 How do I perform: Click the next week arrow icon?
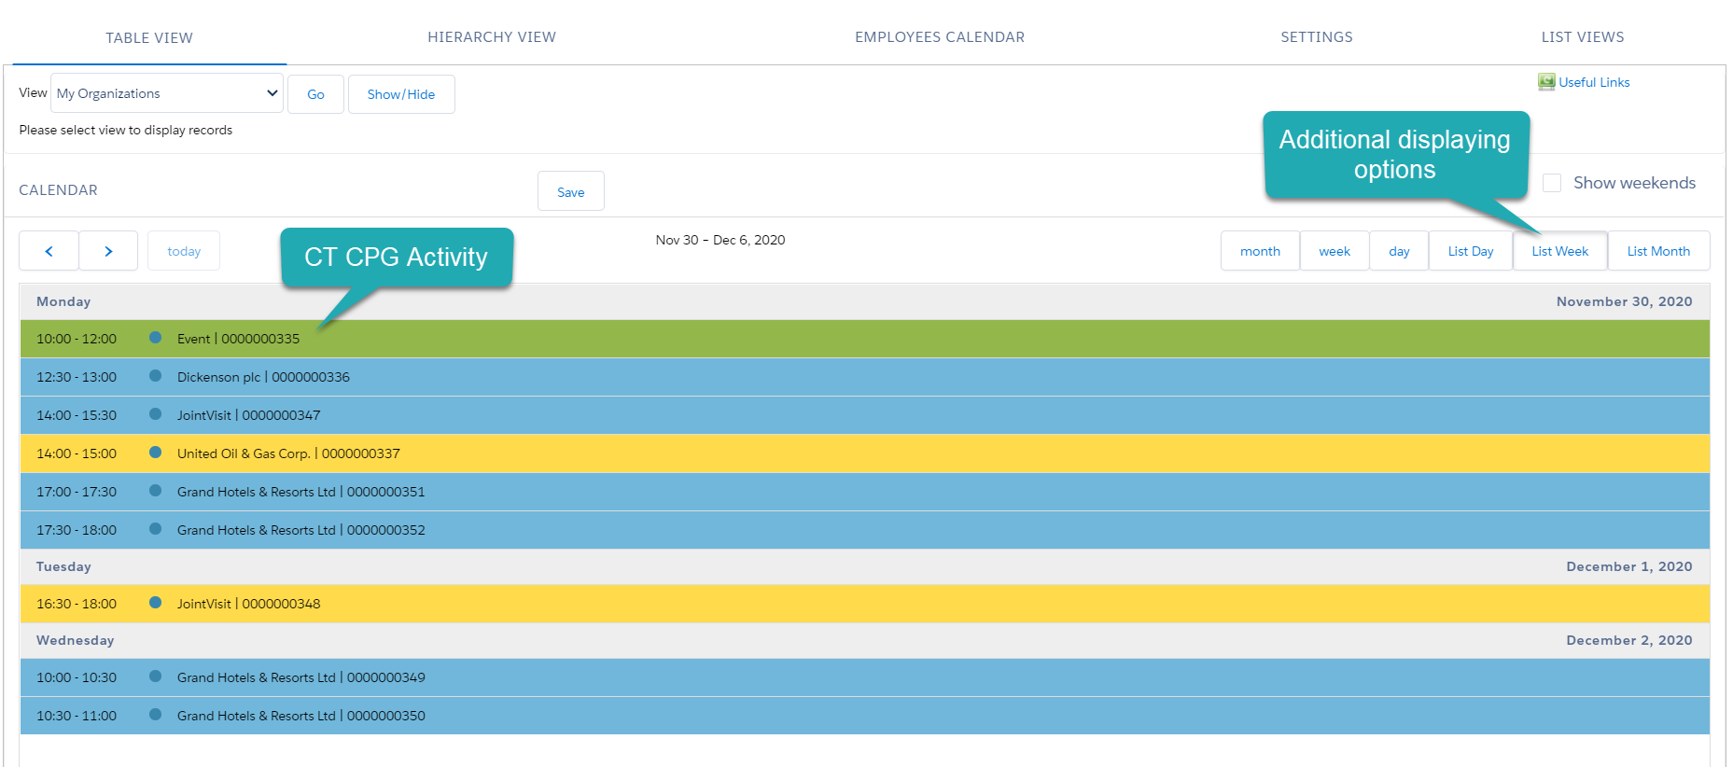coord(108,251)
